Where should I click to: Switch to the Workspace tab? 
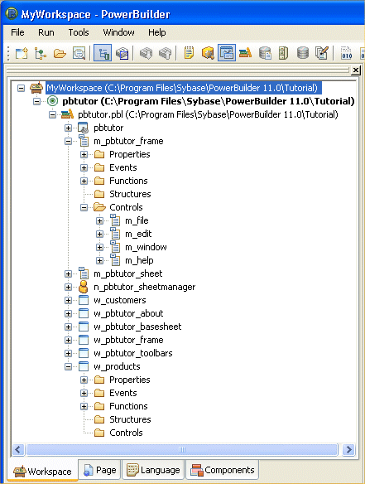coord(42,472)
